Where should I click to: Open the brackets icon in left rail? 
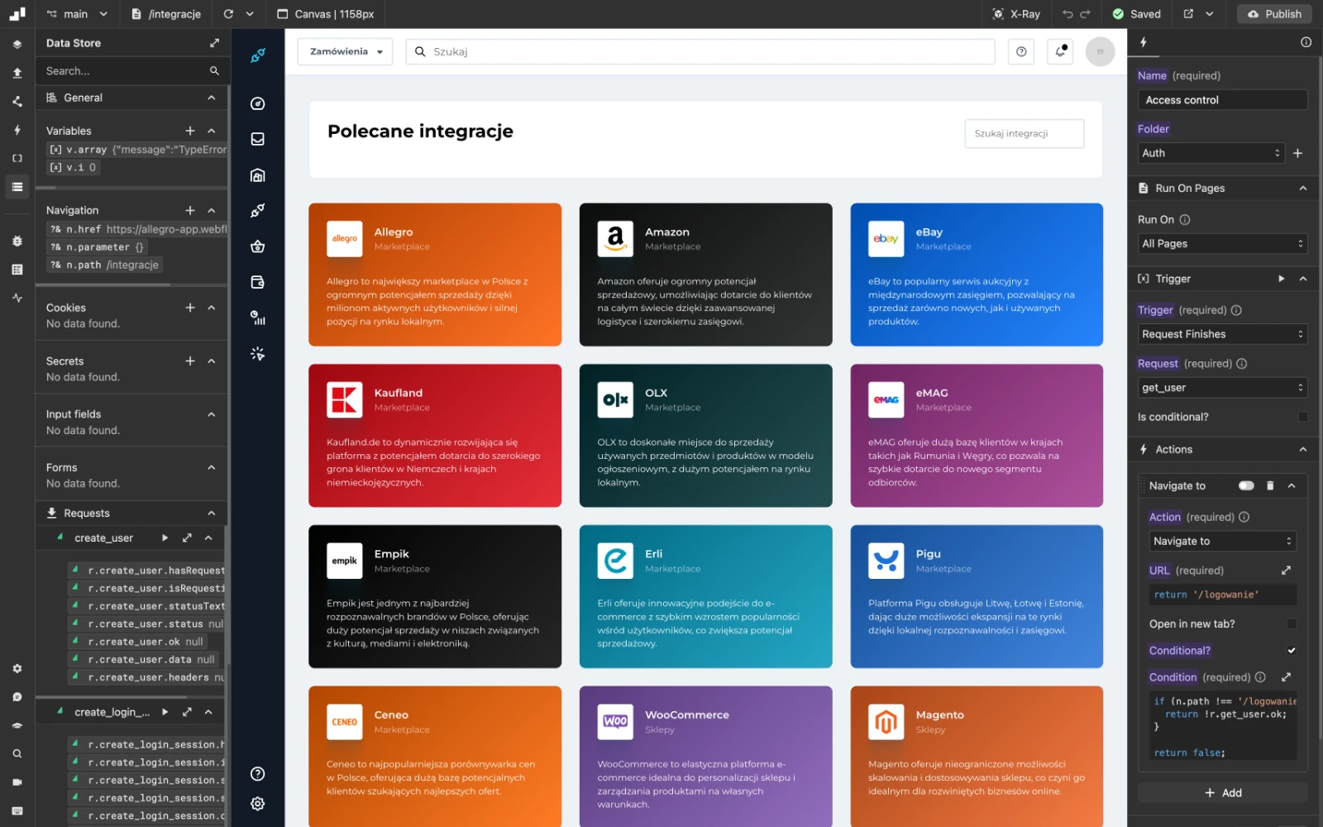coord(17,158)
